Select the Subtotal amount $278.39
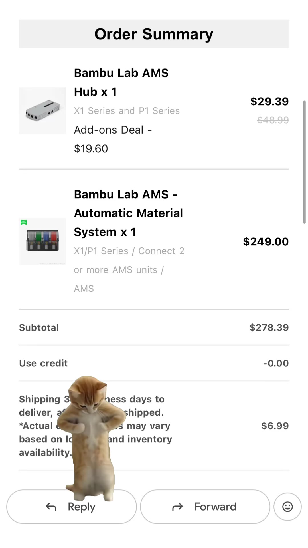The width and height of the screenshot is (308, 548). point(269,327)
